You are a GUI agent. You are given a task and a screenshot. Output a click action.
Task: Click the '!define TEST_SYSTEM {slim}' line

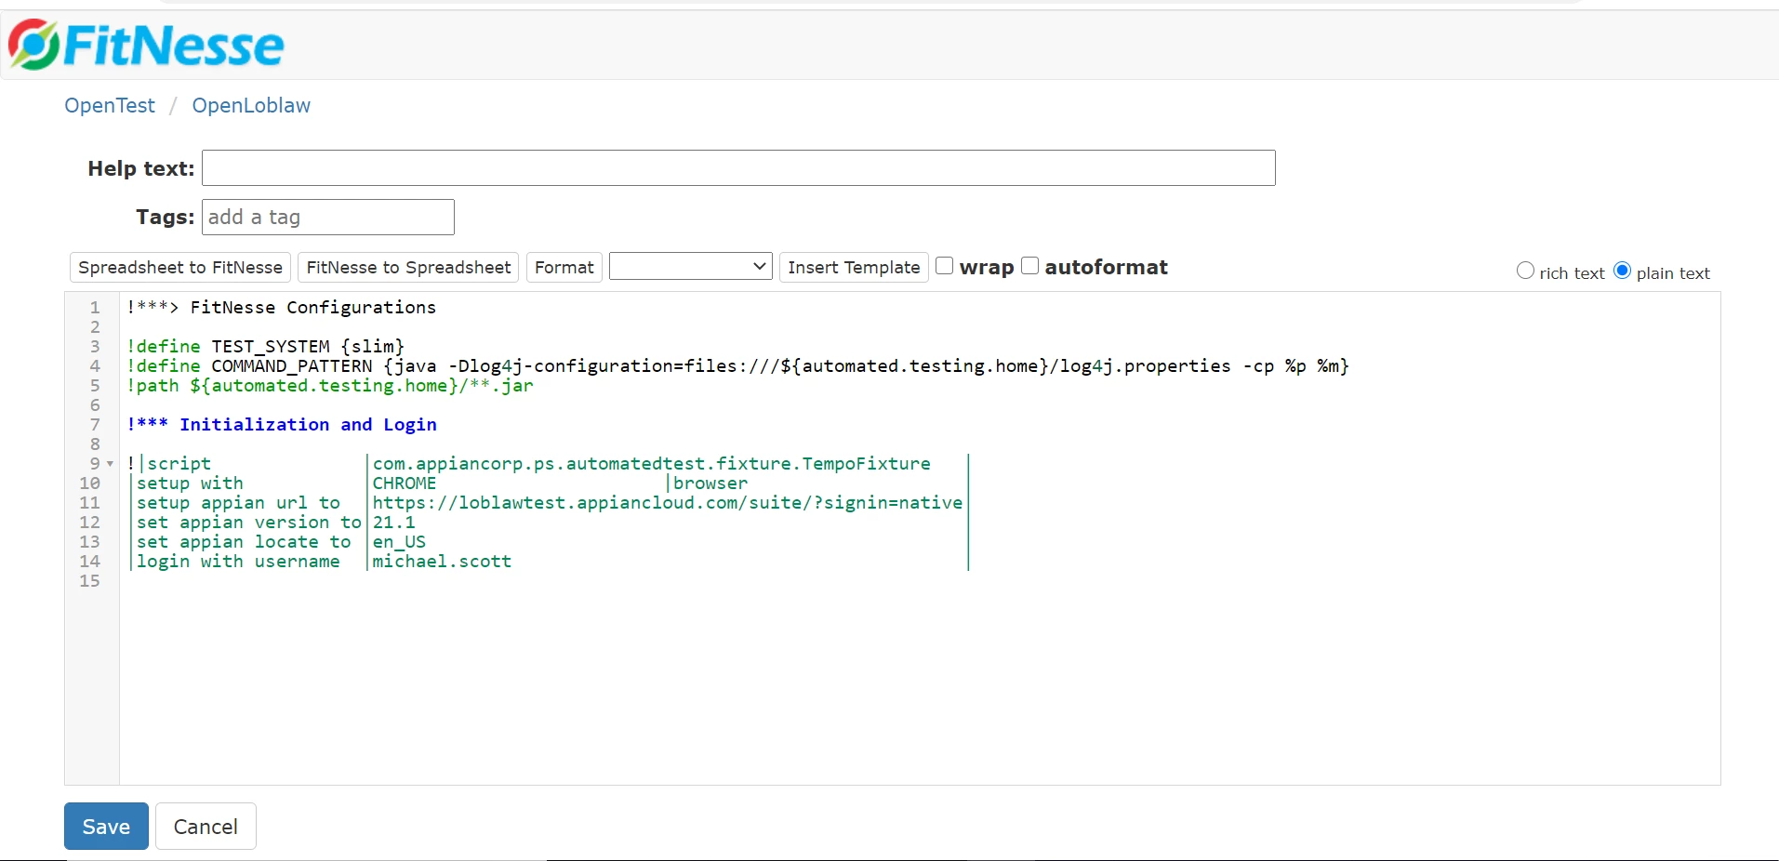[266, 347]
